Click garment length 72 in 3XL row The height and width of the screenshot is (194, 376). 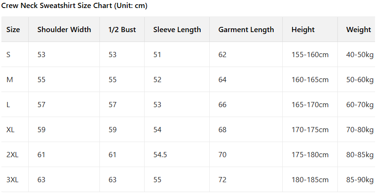[222, 180]
